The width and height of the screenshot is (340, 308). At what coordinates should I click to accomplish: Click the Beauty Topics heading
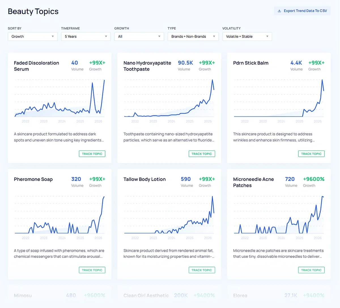click(x=33, y=11)
